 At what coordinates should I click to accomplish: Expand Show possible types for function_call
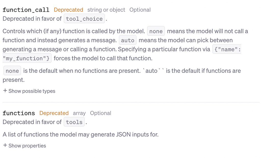tap(29, 91)
